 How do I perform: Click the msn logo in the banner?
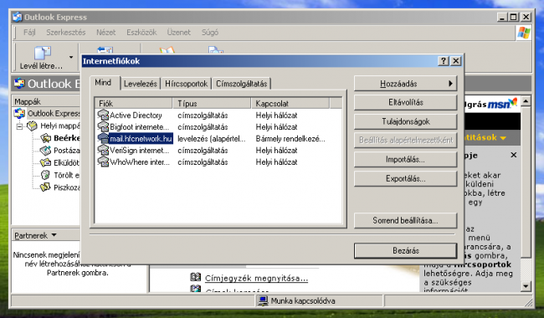502,103
